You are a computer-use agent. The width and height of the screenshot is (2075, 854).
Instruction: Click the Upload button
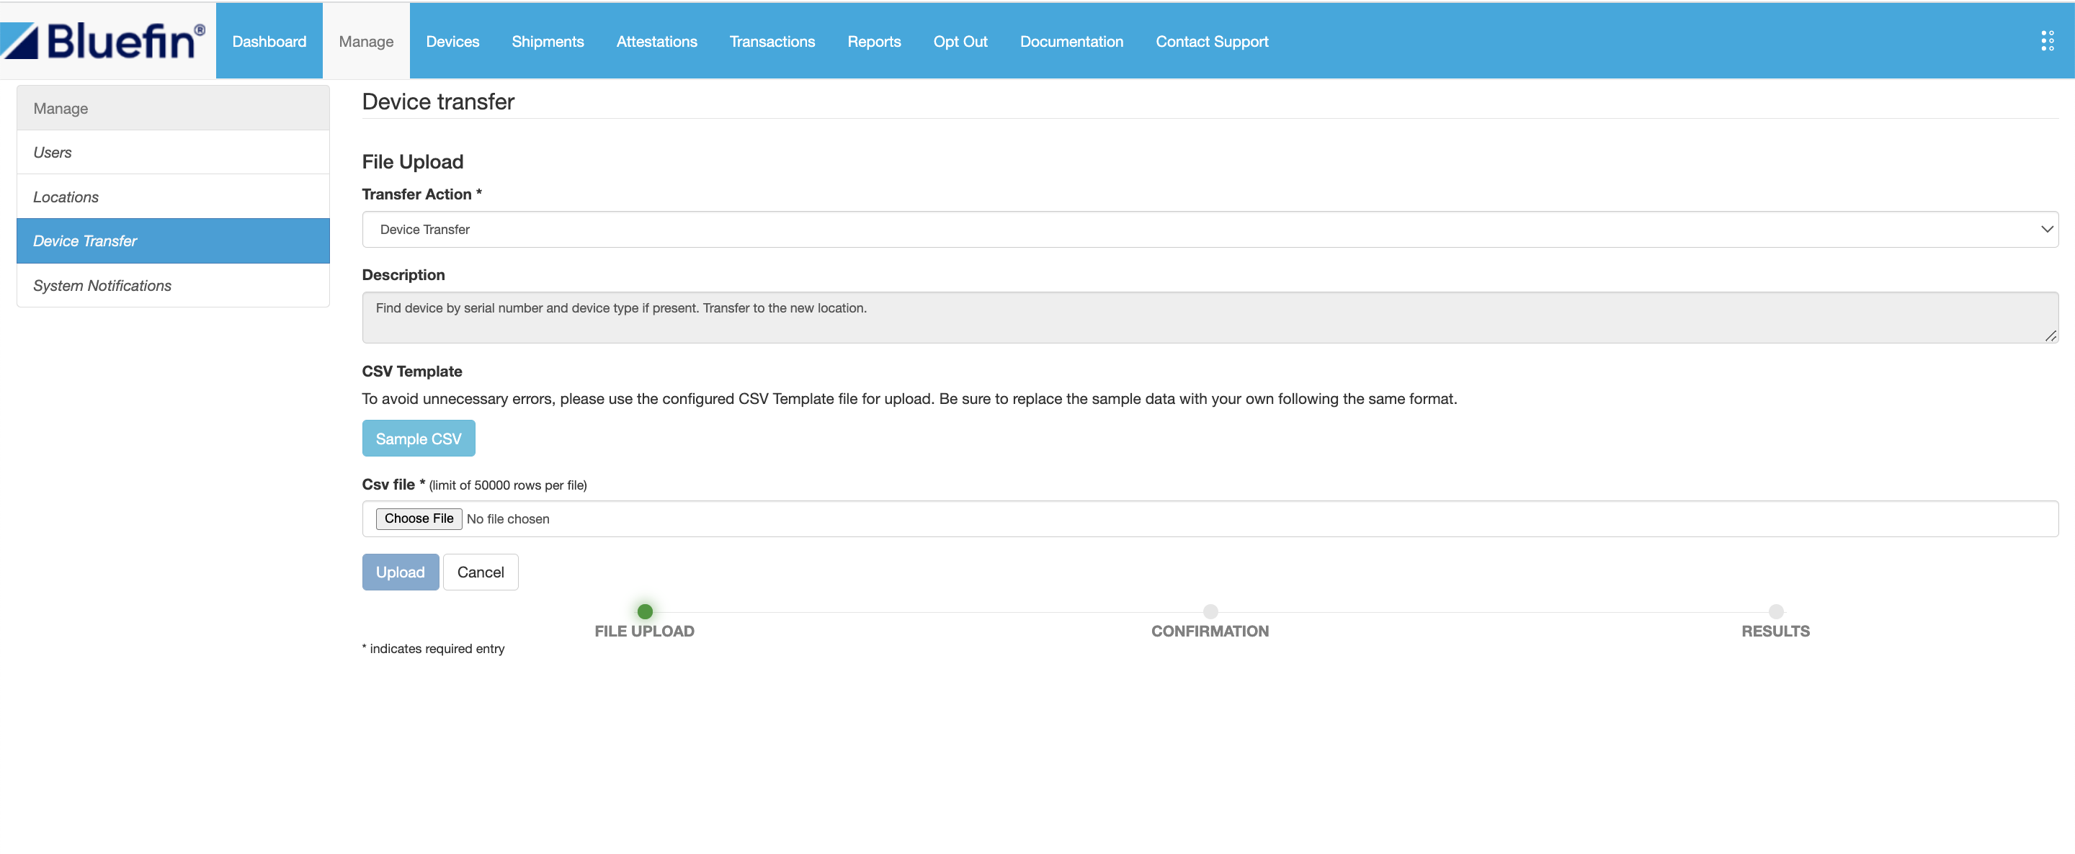400,572
